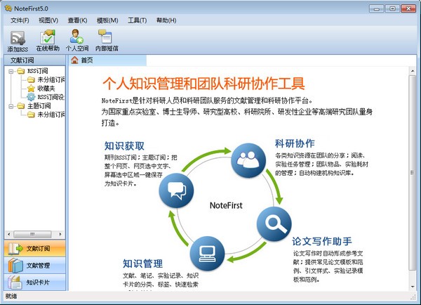Click the page scroll up arrow
The height and width of the screenshot is (305, 421).
point(413,71)
